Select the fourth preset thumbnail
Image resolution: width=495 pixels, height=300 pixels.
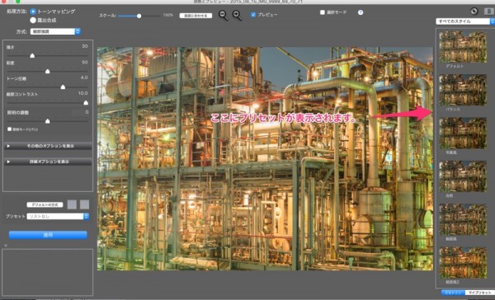pos(463,176)
